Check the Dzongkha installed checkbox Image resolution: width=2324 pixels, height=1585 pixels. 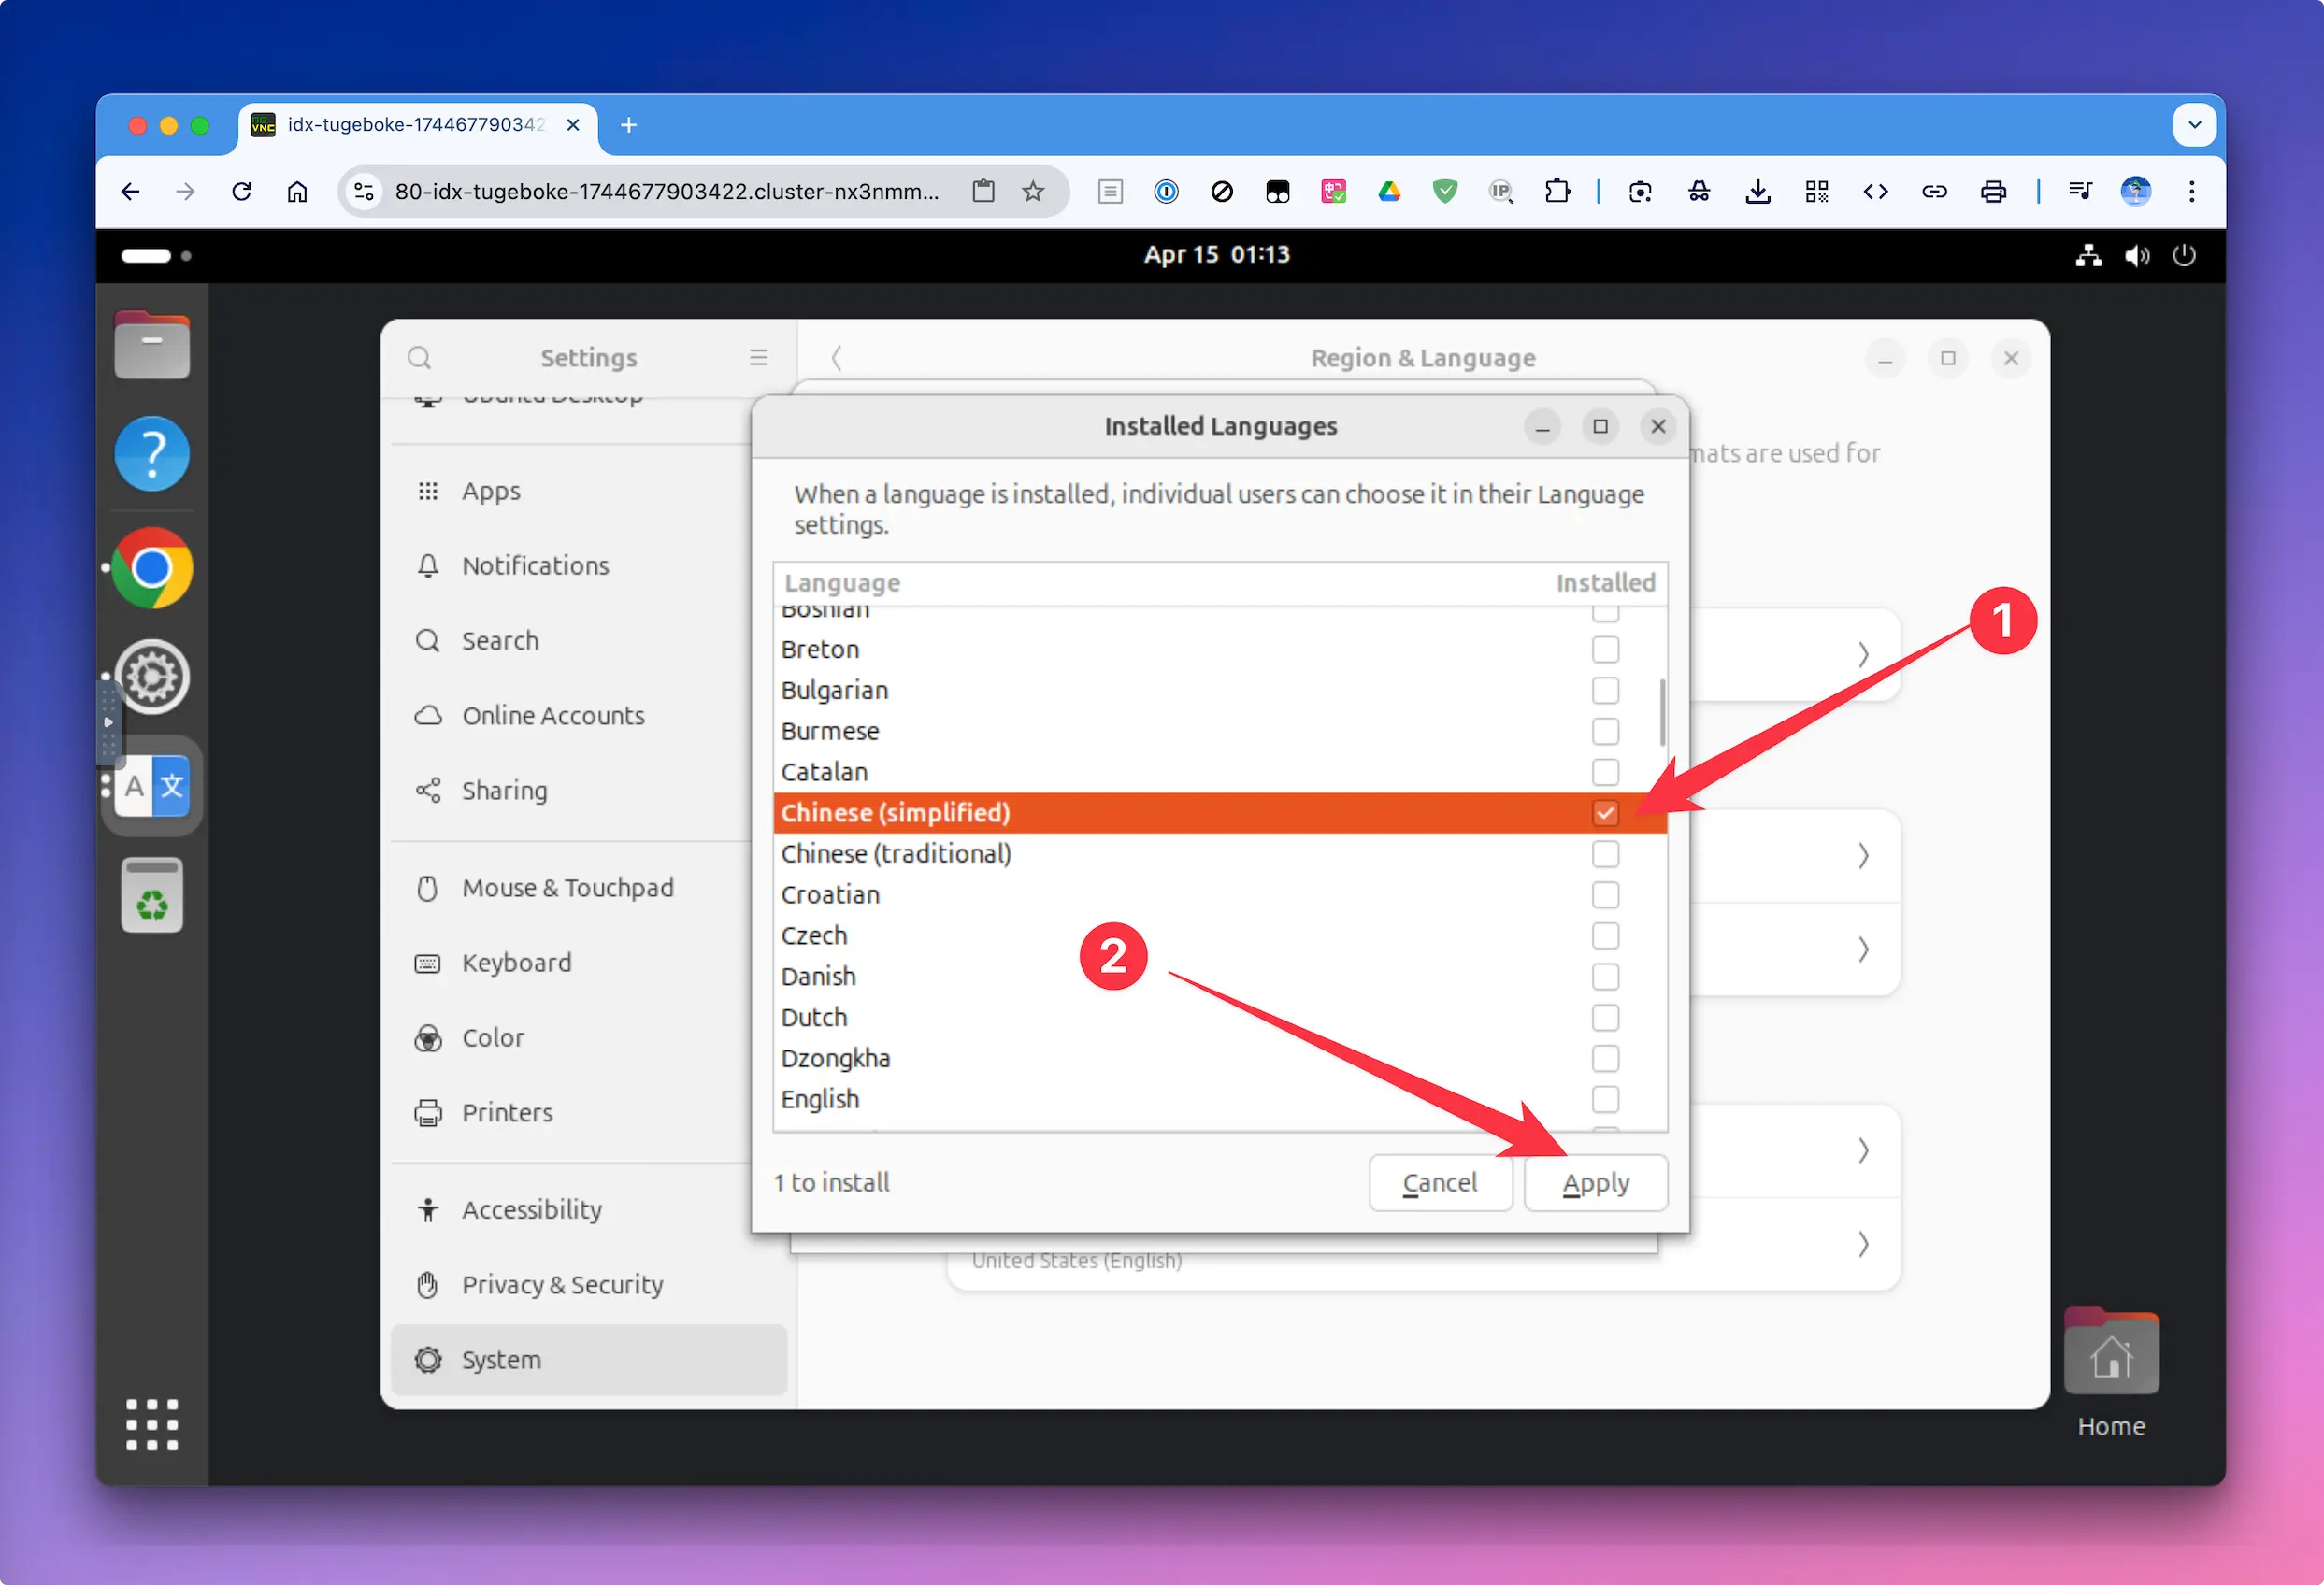click(x=1605, y=1059)
